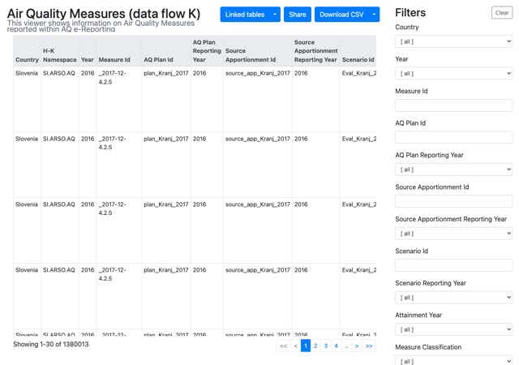Open the Measure Classification dropdown
The width and height of the screenshot is (519, 365).
pyautogui.click(x=453, y=360)
